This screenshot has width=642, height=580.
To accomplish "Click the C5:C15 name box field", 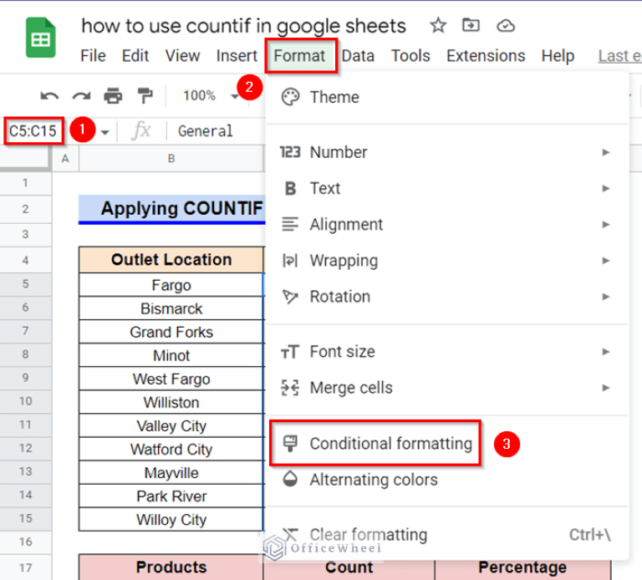I will 33,131.
